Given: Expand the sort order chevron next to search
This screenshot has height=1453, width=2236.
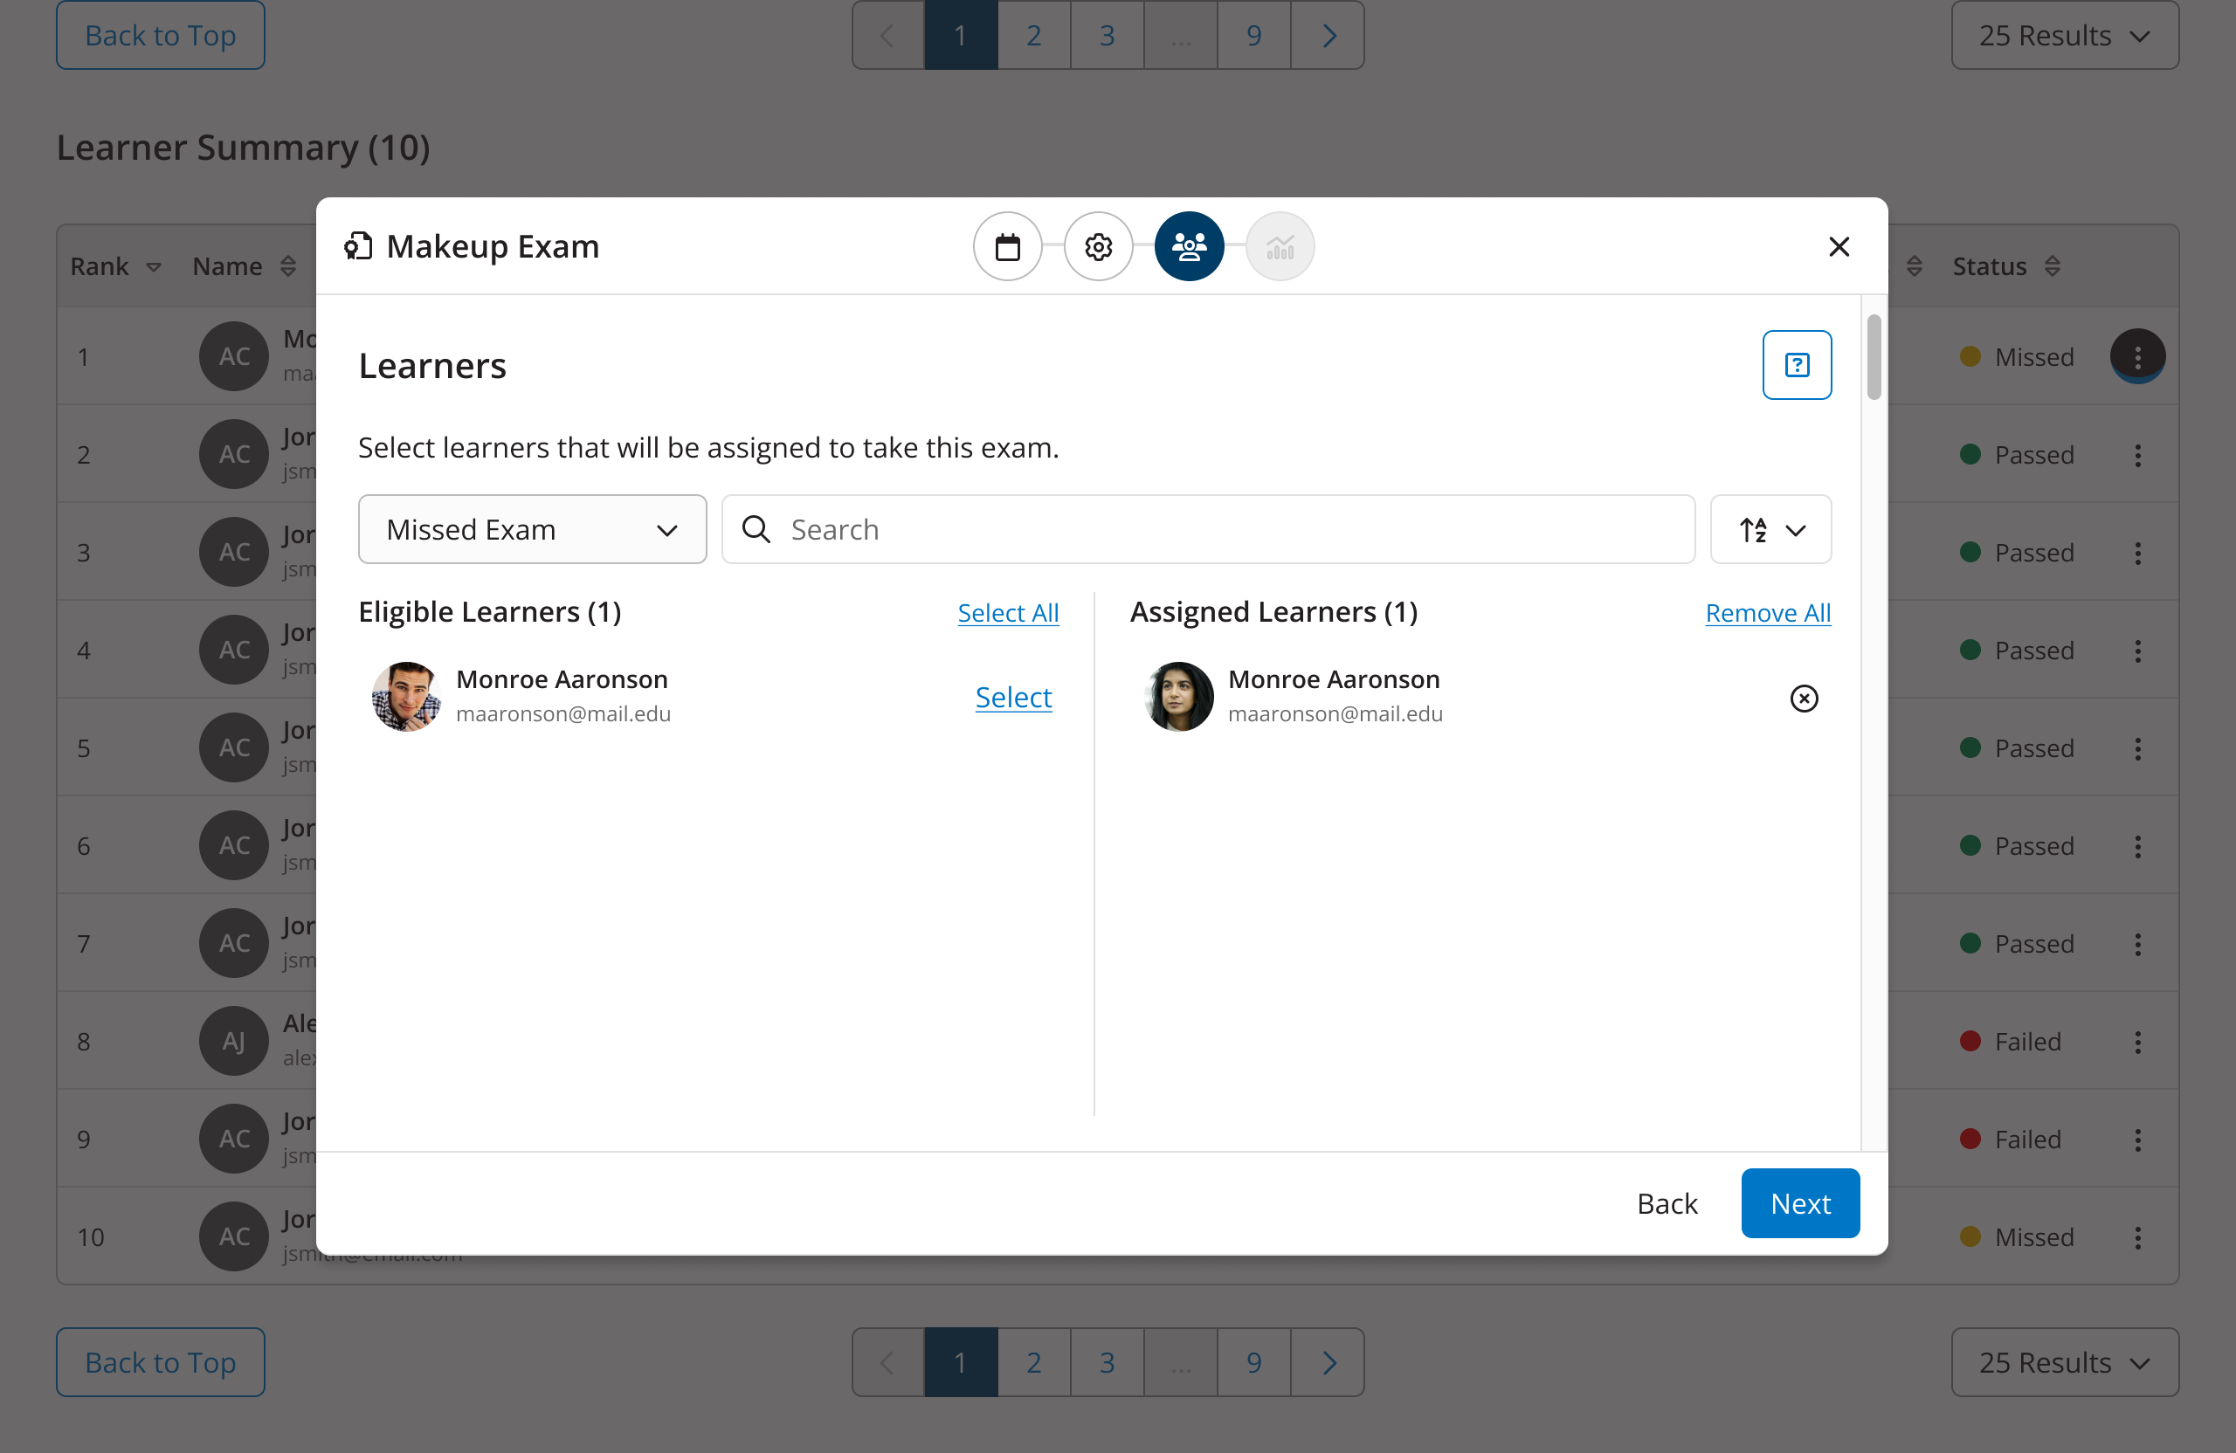Looking at the screenshot, I should (x=1798, y=529).
